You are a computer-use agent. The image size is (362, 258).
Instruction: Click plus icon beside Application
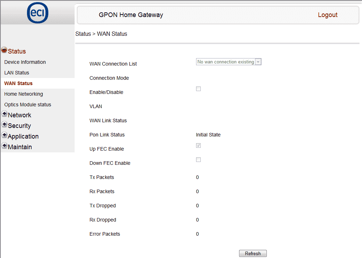[x=4, y=135]
